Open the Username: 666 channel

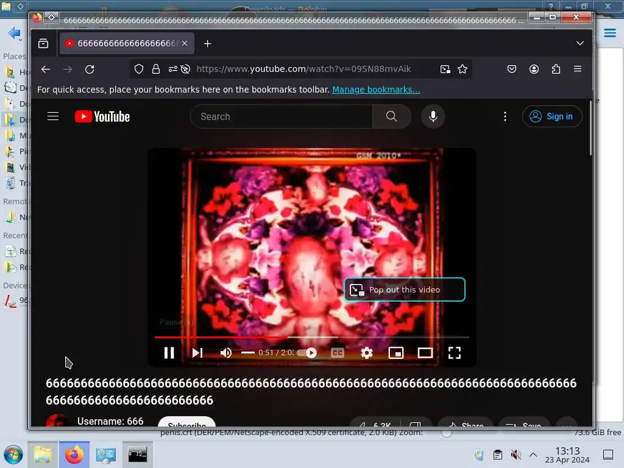coord(110,421)
